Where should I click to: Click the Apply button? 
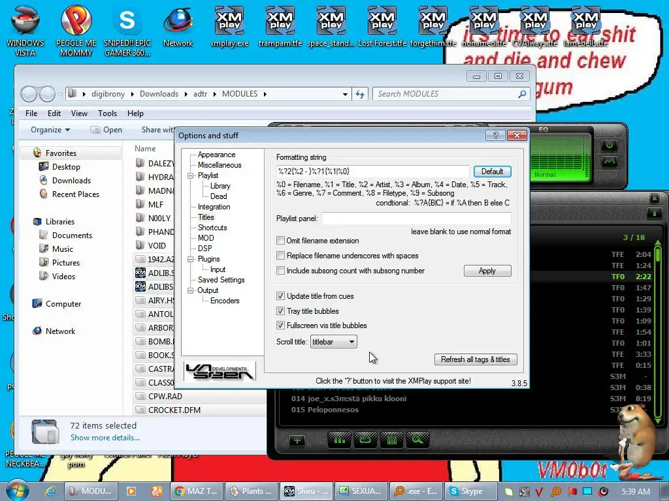pos(487,271)
